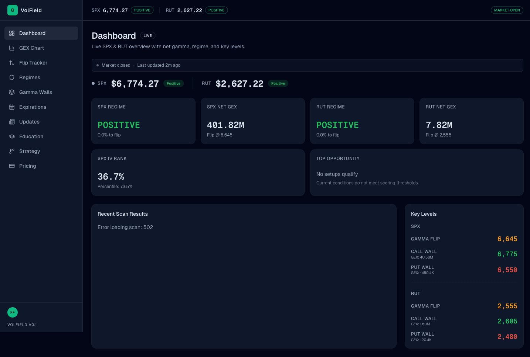The image size is (530, 357).
Task: Click the VolField brand name
Action: click(31, 10)
